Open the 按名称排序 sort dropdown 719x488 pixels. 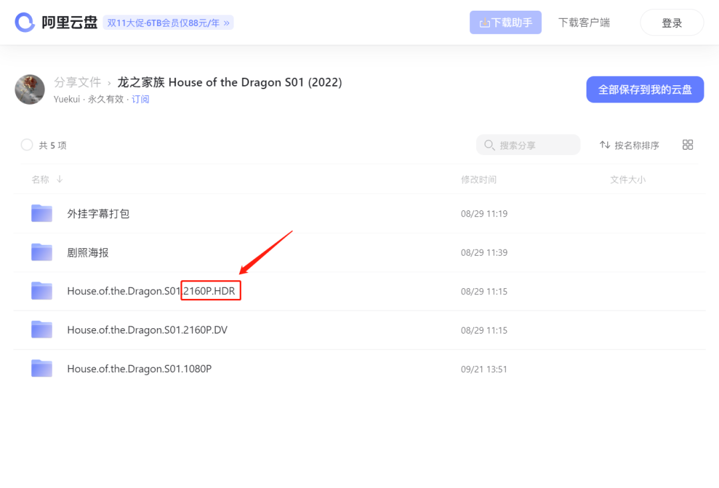tap(629, 145)
